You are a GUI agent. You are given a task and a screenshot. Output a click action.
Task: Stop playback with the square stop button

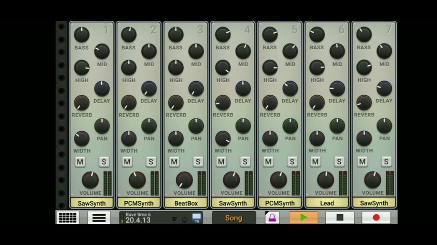point(340,218)
